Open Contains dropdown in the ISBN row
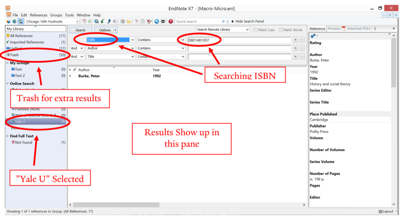402x218 pixels. [x=183, y=40]
